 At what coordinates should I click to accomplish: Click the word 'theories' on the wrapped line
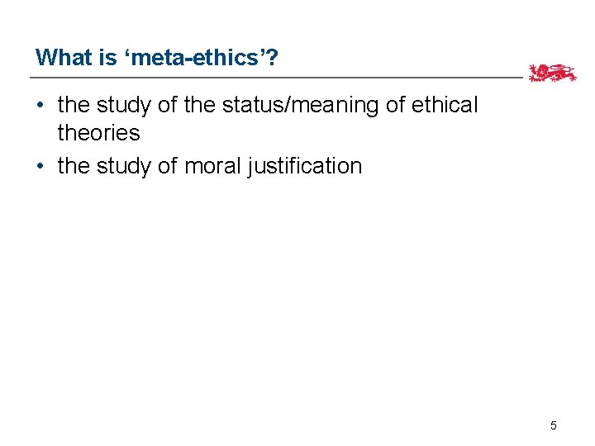[98, 132]
